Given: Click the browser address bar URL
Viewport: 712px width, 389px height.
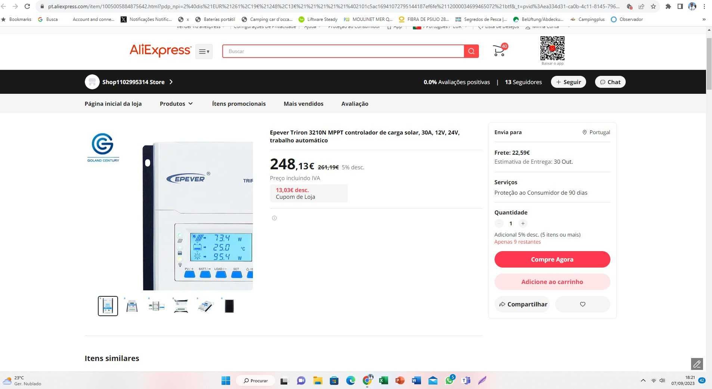Looking at the screenshot, I should click(x=334, y=6).
